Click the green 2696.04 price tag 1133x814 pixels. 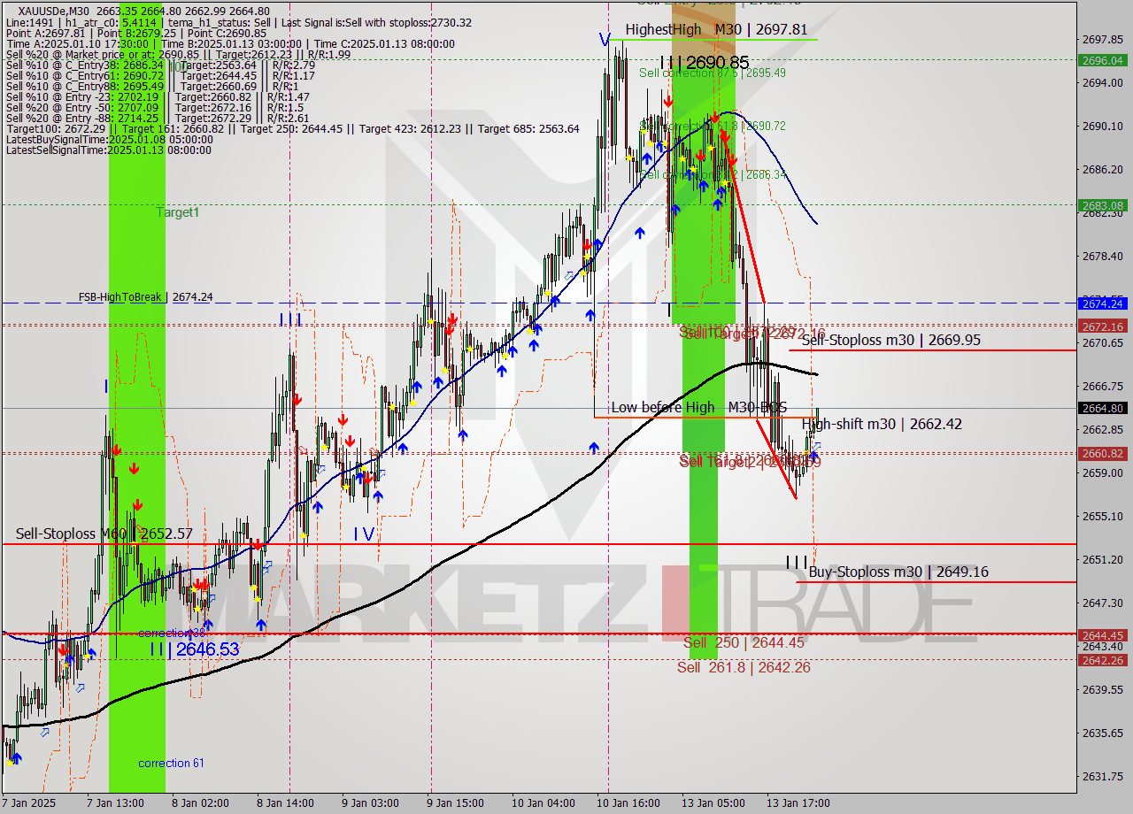coord(1103,61)
